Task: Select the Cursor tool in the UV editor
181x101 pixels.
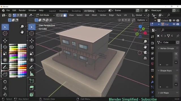Action: pos(5,33)
